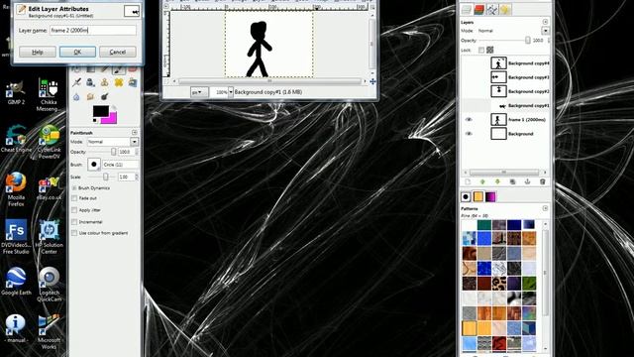Click Help in Edit Layer Attributes dialog
The width and height of the screenshot is (634, 357).
point(38,52)
